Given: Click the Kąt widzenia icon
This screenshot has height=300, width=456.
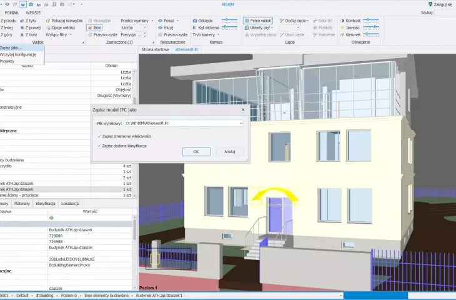Looking at the screenshot, I should pyautogui.click(x=195, y=27).
